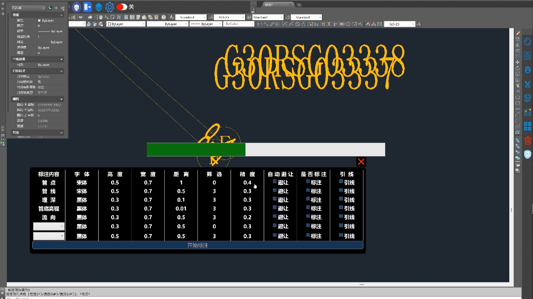Click the round video play icon

coord(528,154)
